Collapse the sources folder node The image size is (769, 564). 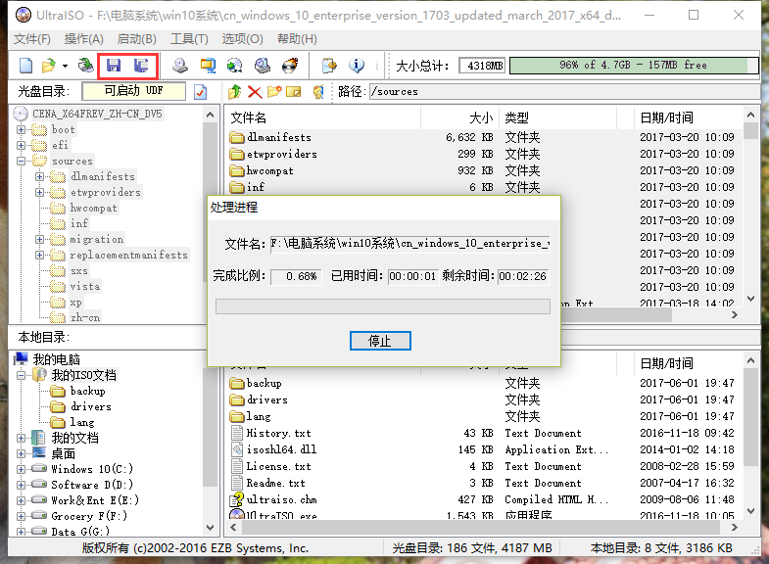22,161
